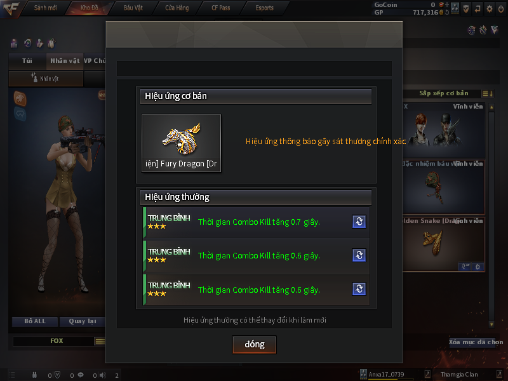Select the orange claw team toggle

[x=20, y=98]
